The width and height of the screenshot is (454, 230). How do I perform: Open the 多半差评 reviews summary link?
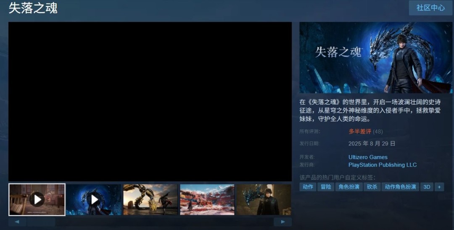(x=360, y=132)
